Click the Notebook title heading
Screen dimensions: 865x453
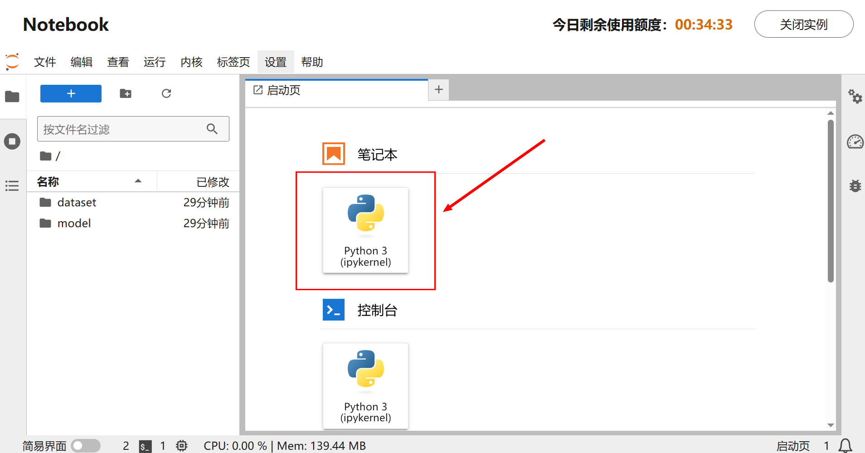click(66, 24)
